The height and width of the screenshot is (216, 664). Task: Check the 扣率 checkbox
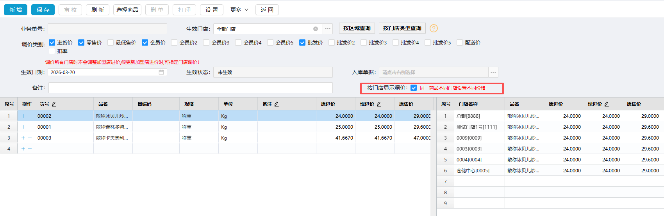(52, 51)
